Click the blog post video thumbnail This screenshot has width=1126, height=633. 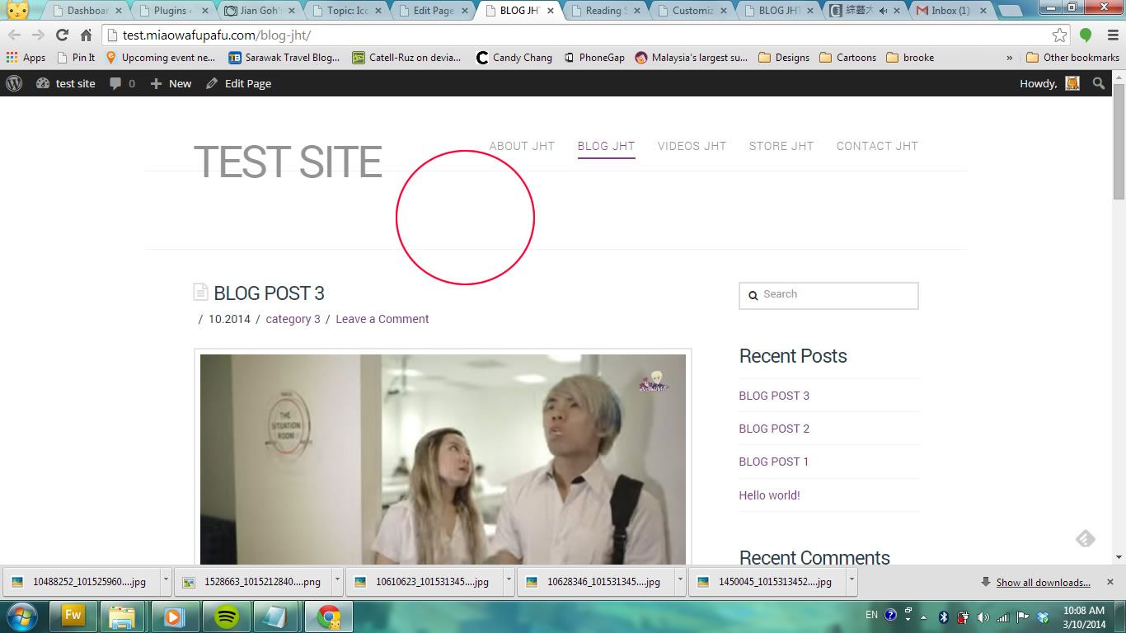click(x=443, y=459)
